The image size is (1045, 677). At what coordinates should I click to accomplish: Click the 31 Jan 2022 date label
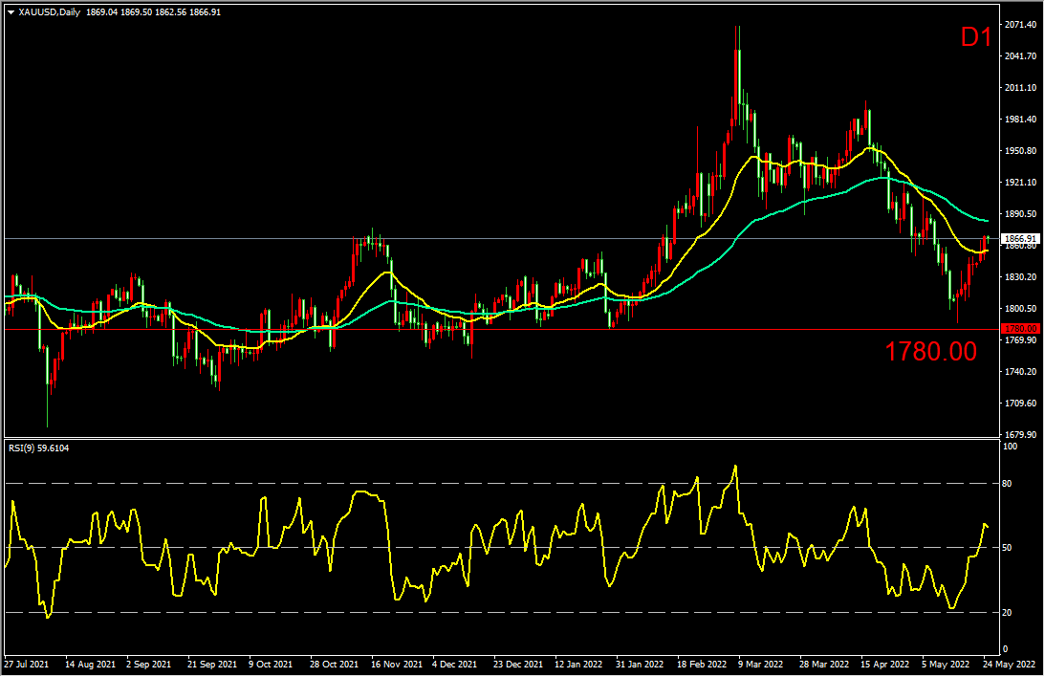[639, 664]
